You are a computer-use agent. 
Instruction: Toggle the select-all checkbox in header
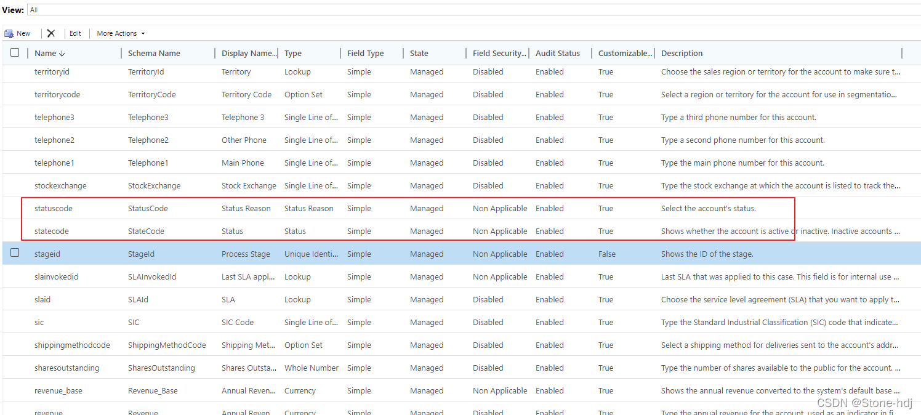(14, 52)
